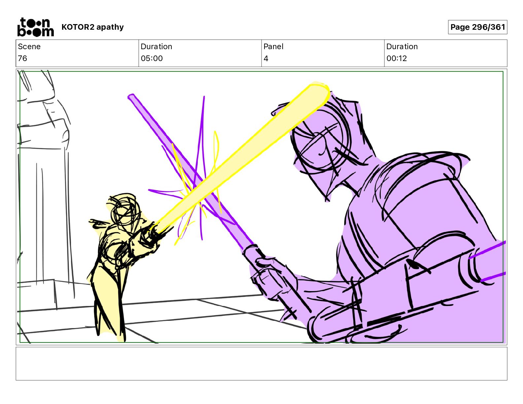Select the panel number '4'

tap(266, 58)
